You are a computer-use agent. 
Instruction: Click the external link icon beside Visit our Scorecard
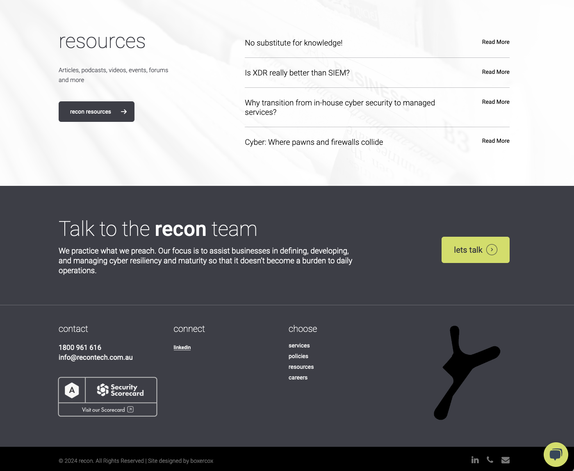[x=130, y=409]
